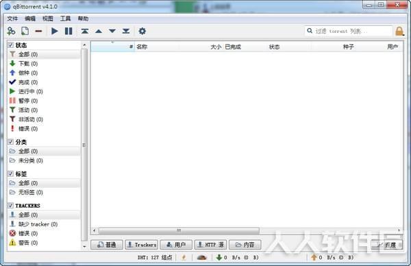Click the lock UI padlock icon
This screenshot has width=411, height=266.
click(x=399, y=32)
